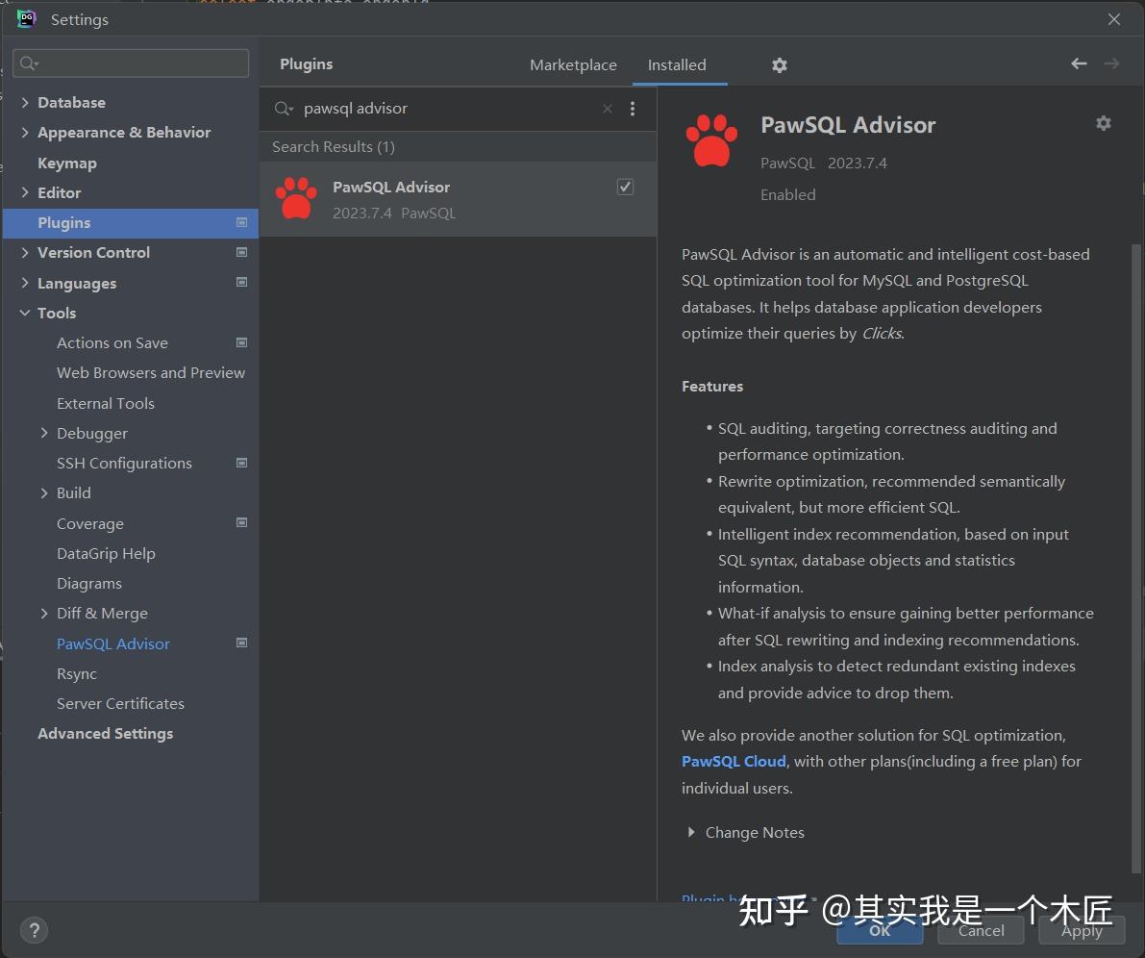Click the PawSQL Advisor paw icon
Image resolution: width=1145 pixels, height=958 pixels.
point(295,198)
